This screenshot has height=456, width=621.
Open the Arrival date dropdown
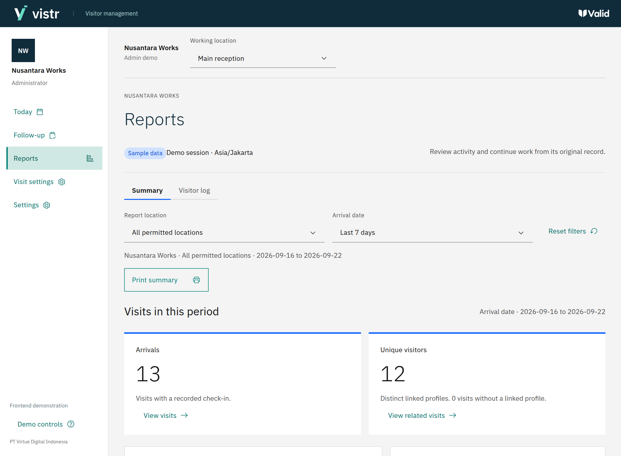tap(432, 233)
